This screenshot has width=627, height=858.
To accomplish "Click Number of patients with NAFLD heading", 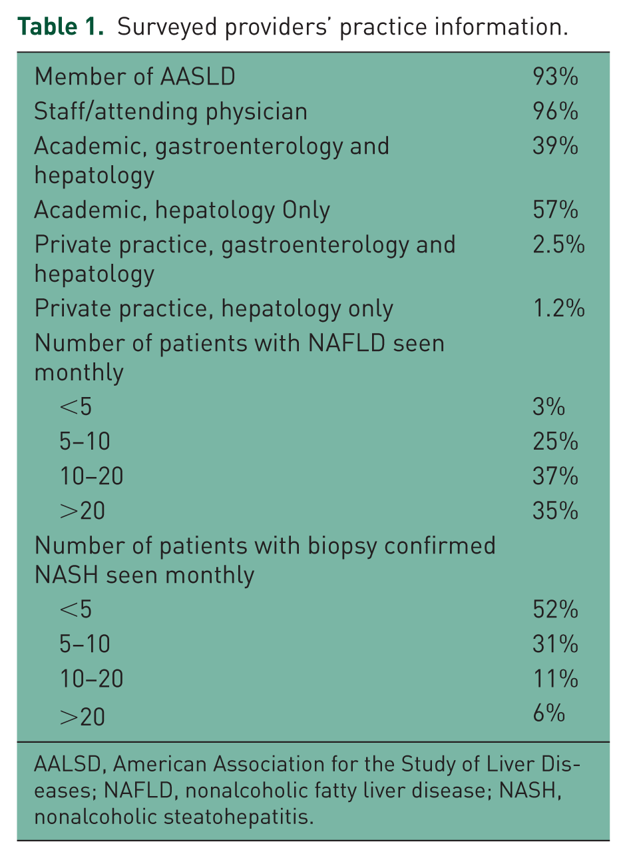I will (x=239, y=358).
